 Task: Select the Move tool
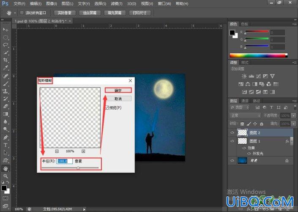[5, 30]
